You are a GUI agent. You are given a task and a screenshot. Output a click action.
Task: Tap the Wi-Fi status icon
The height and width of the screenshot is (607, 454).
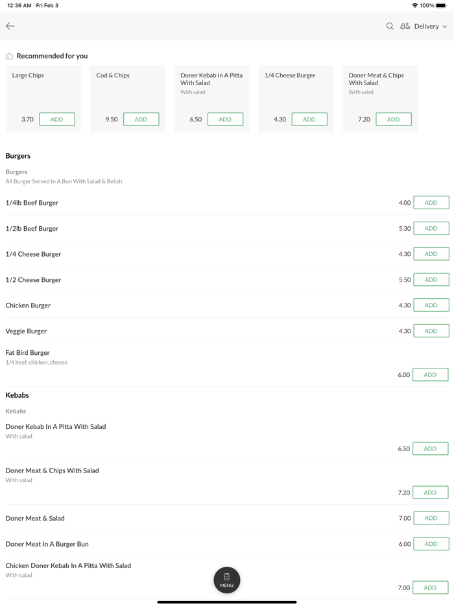(x=415, y=5)
